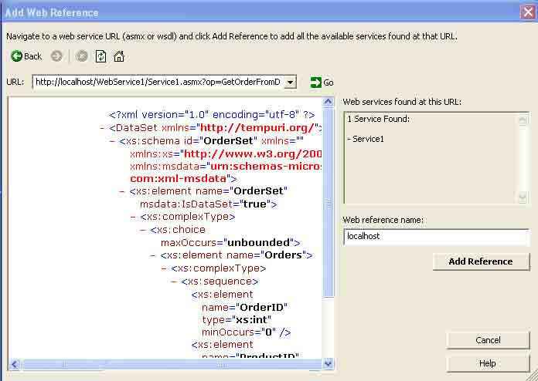Collapse the second xs:complexType node
Viewport: 538px width, 381px height.
[x=164, y=268]
